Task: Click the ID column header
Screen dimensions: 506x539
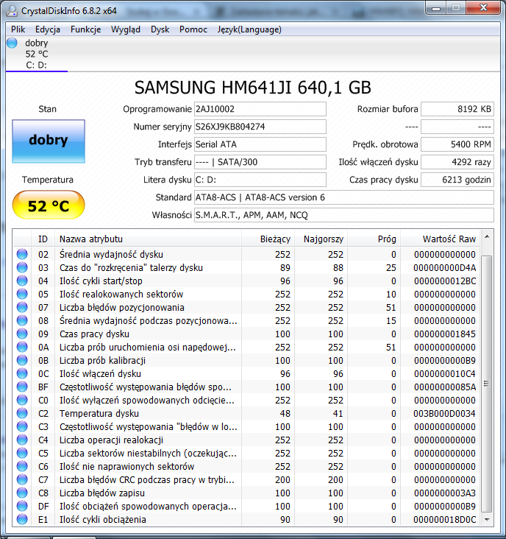Action: [x=43, y=239]
